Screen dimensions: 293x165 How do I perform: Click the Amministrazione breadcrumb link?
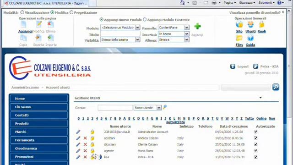[x=25, y=88]
